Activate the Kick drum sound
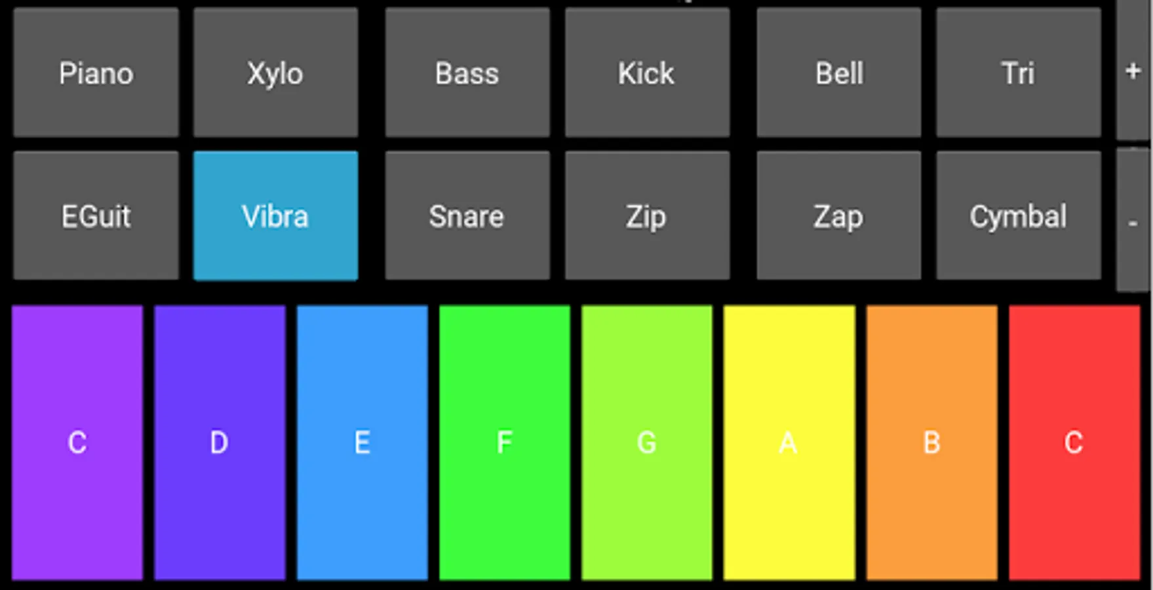This screenshot has height=590, width=1153. click(646, 73)
